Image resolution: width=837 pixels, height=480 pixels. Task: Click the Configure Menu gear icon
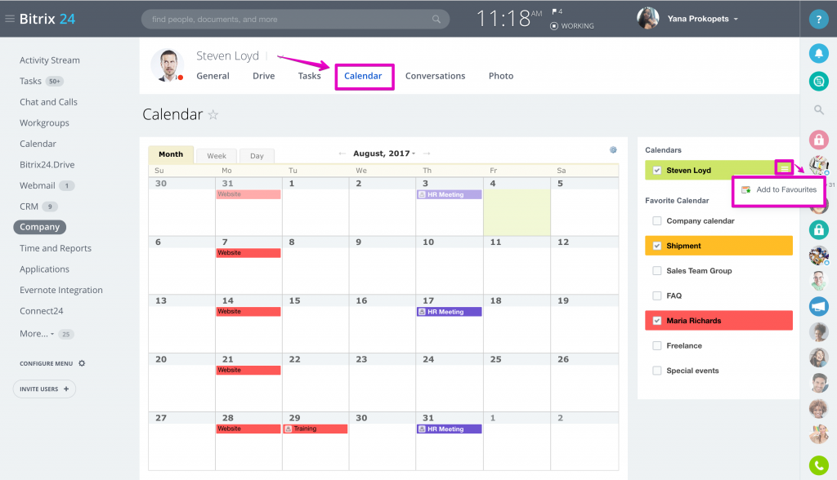point(82,363)
